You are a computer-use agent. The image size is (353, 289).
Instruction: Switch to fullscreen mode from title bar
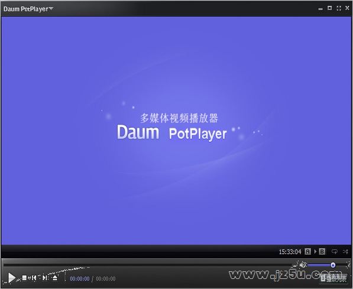339,8
